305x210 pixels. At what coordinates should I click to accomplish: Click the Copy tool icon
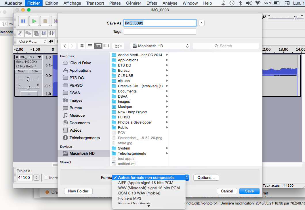point(28,33)
